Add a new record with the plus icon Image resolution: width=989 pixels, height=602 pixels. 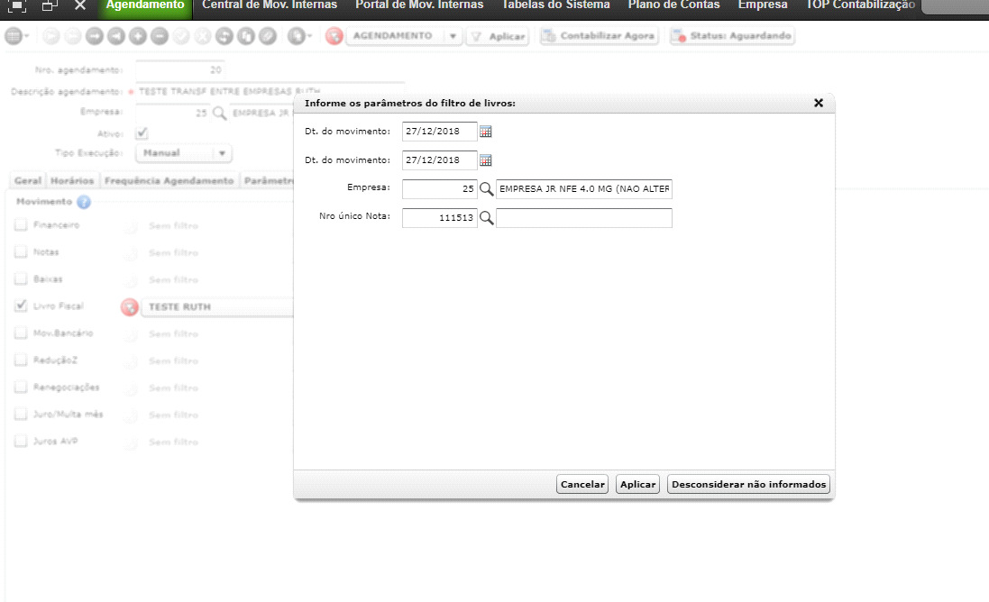pyautogui.click(x=138, y=37)
